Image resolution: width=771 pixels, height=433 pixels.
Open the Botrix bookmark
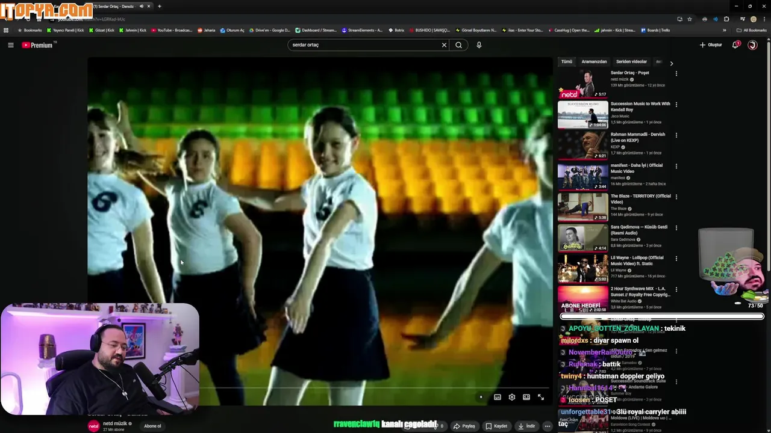pos(396,30)
